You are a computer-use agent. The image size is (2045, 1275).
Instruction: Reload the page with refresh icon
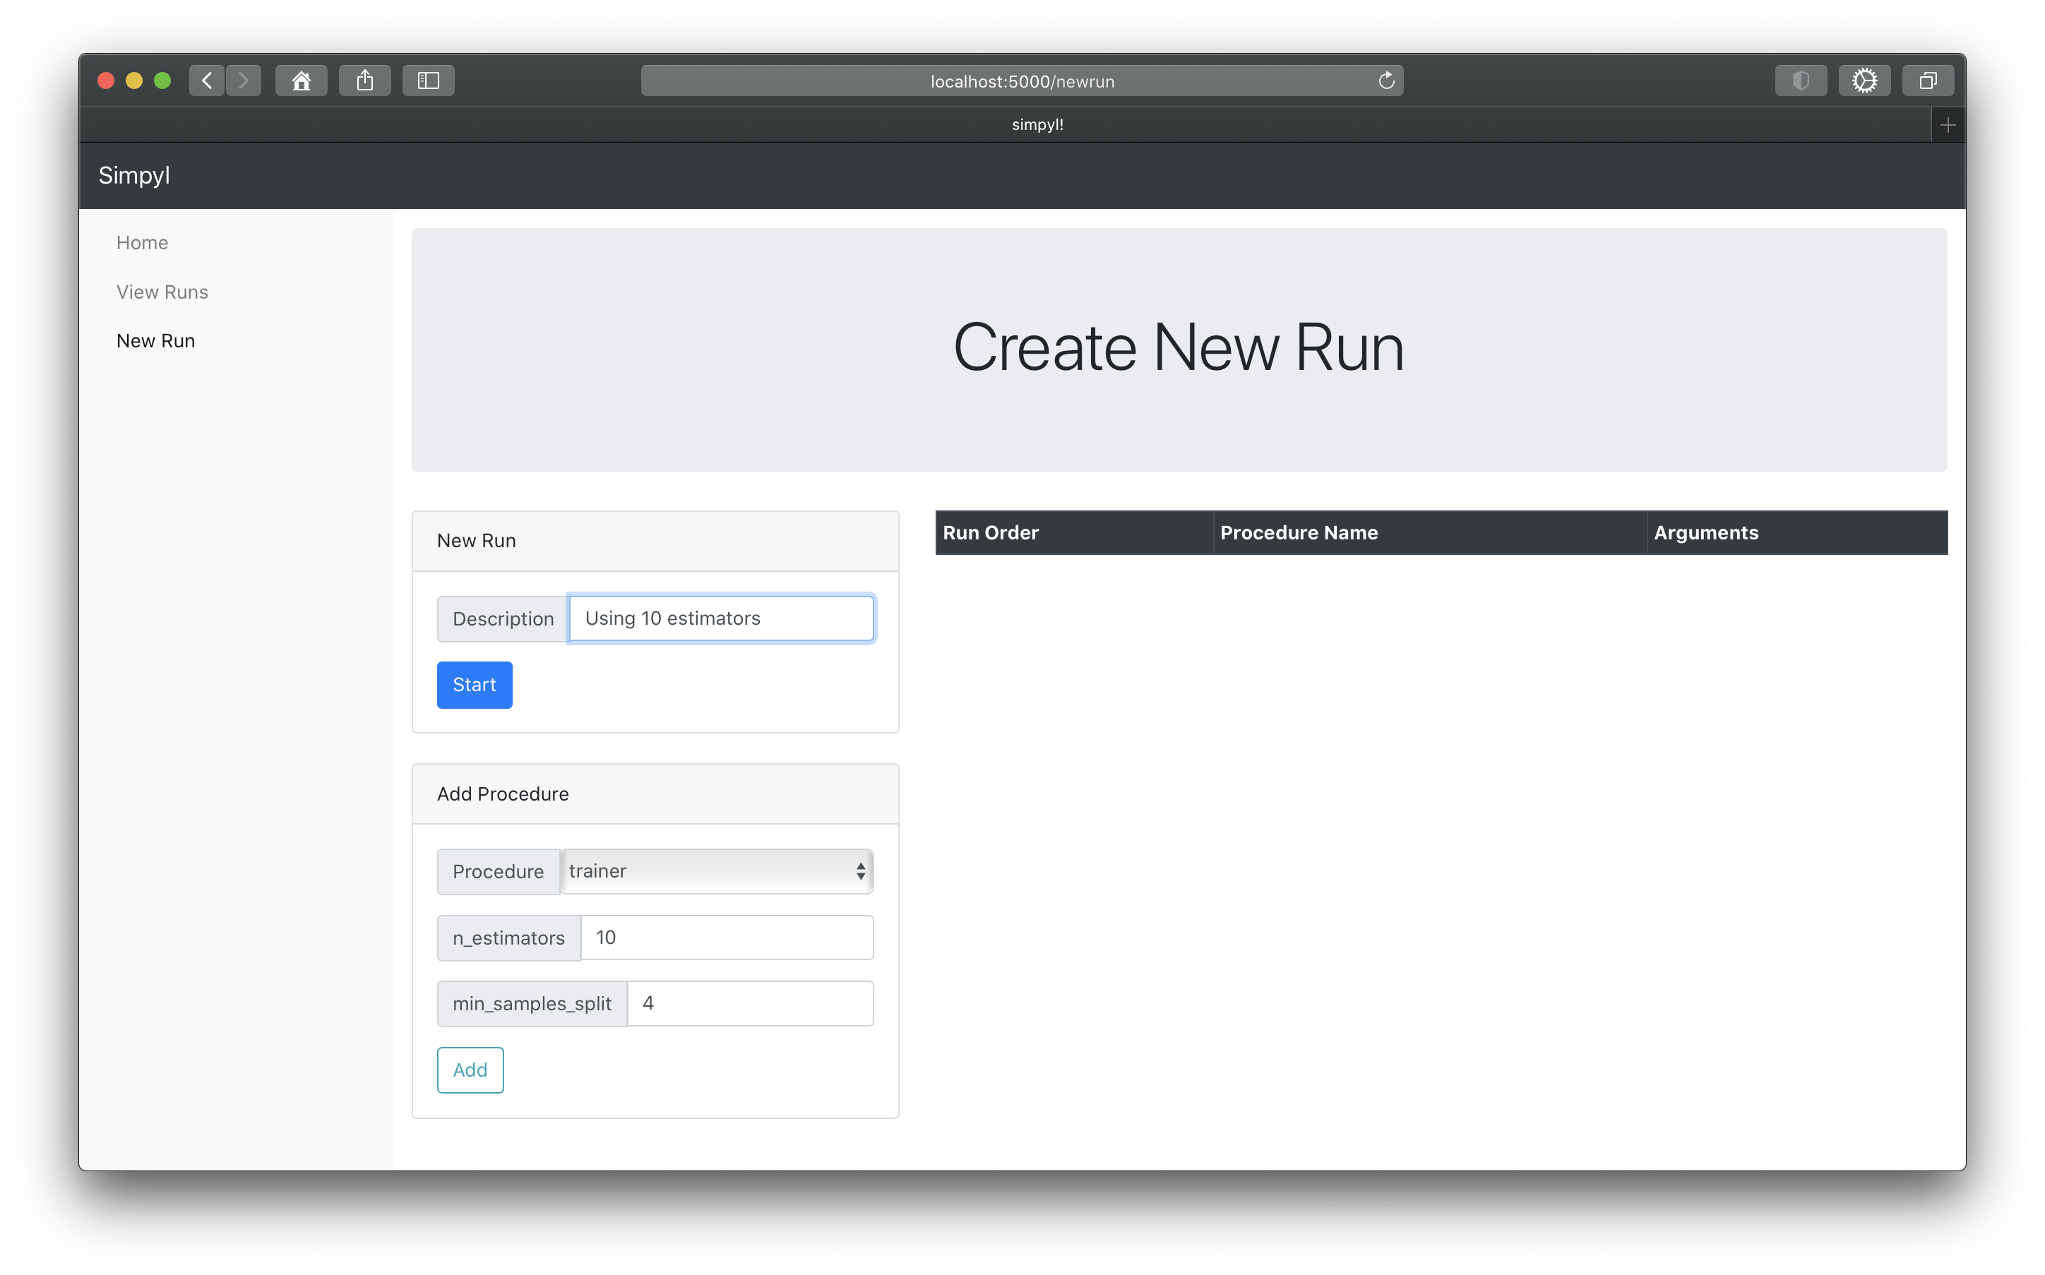[x=1385, y=81]
